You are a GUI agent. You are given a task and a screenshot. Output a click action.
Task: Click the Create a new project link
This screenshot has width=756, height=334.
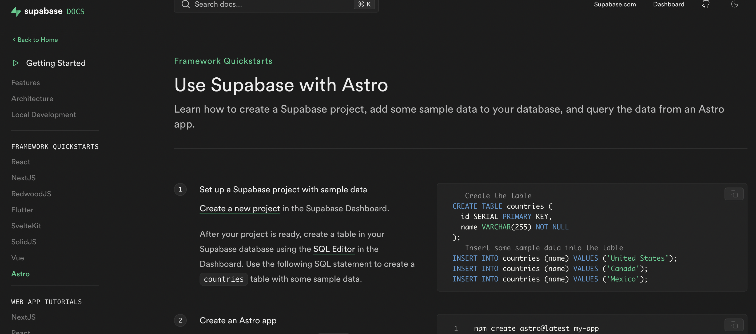(240, 208)
